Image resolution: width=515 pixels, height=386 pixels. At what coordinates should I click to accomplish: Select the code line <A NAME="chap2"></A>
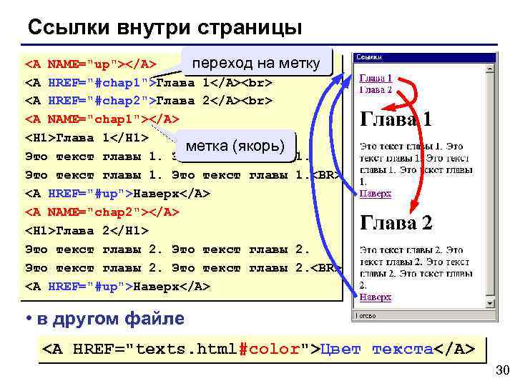(102, 212)
